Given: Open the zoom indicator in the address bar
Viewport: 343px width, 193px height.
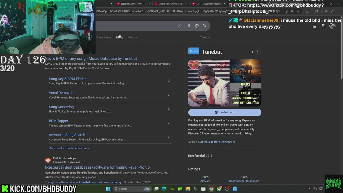Looking at the screenshot, I should (x=292, y=11).
